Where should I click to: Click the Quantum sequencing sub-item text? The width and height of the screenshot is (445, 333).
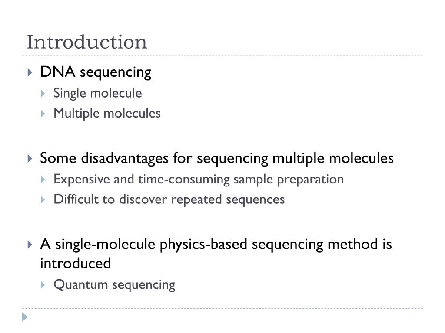[114, 285]
